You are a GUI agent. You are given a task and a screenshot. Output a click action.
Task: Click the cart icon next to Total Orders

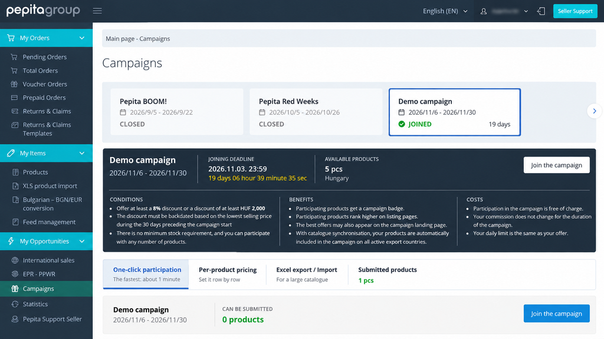click(x=14, y=71)
